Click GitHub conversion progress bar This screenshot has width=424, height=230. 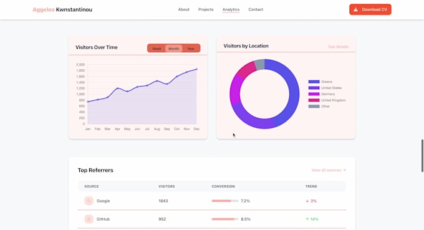[225, 219]
